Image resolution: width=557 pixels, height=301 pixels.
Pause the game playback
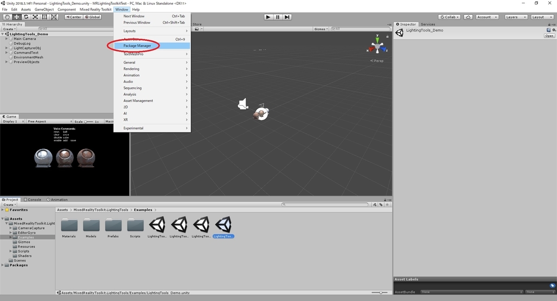(278, 17)
